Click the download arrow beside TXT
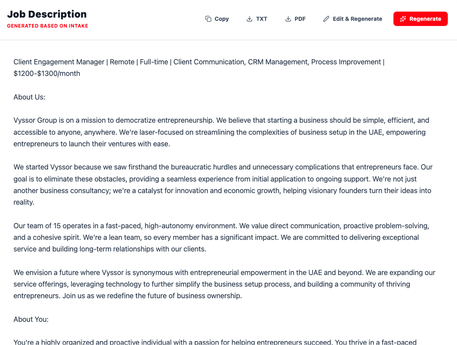Image resolution: width=457 pixels, height=345 pixels. [x=249, y=19]
